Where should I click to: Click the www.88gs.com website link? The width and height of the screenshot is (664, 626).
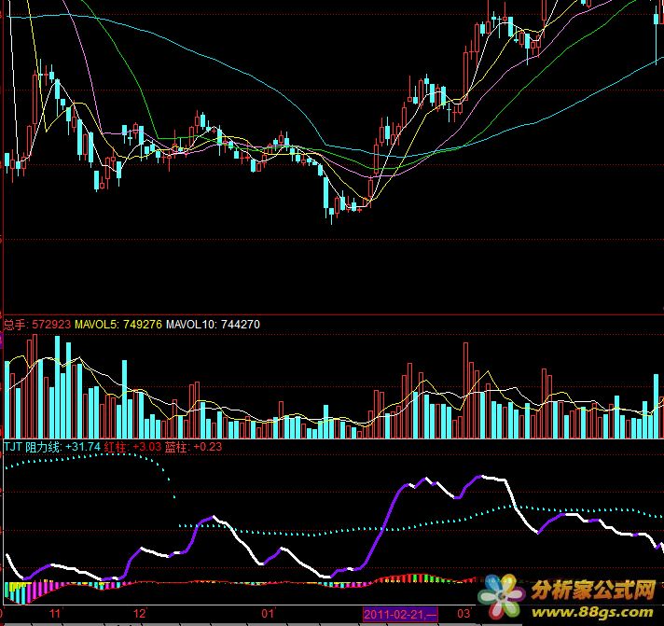pyautogui.click(x=592, y=612)
